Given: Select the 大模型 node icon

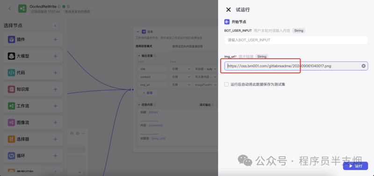Looking at the screenshot, I should coord(11,56).
